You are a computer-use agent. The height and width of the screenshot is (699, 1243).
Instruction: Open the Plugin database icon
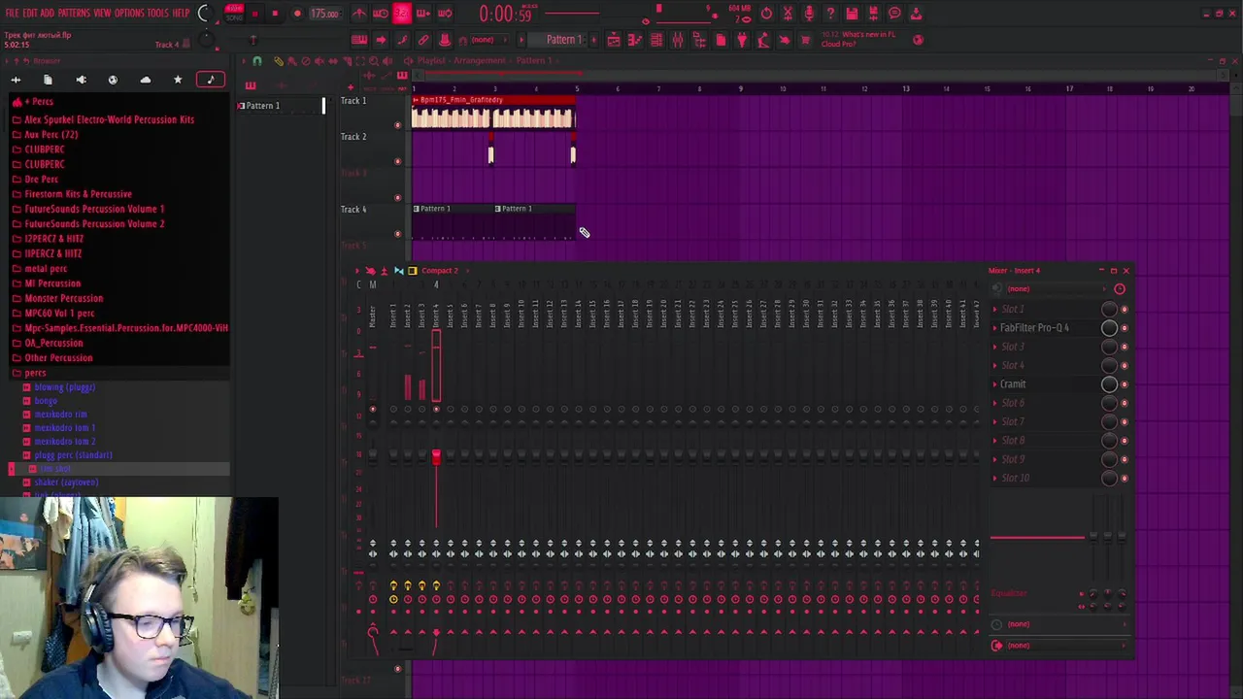[742, 40]
